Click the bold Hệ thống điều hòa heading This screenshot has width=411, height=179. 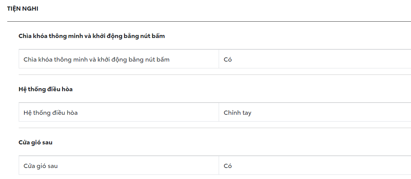tap(45, 89)
